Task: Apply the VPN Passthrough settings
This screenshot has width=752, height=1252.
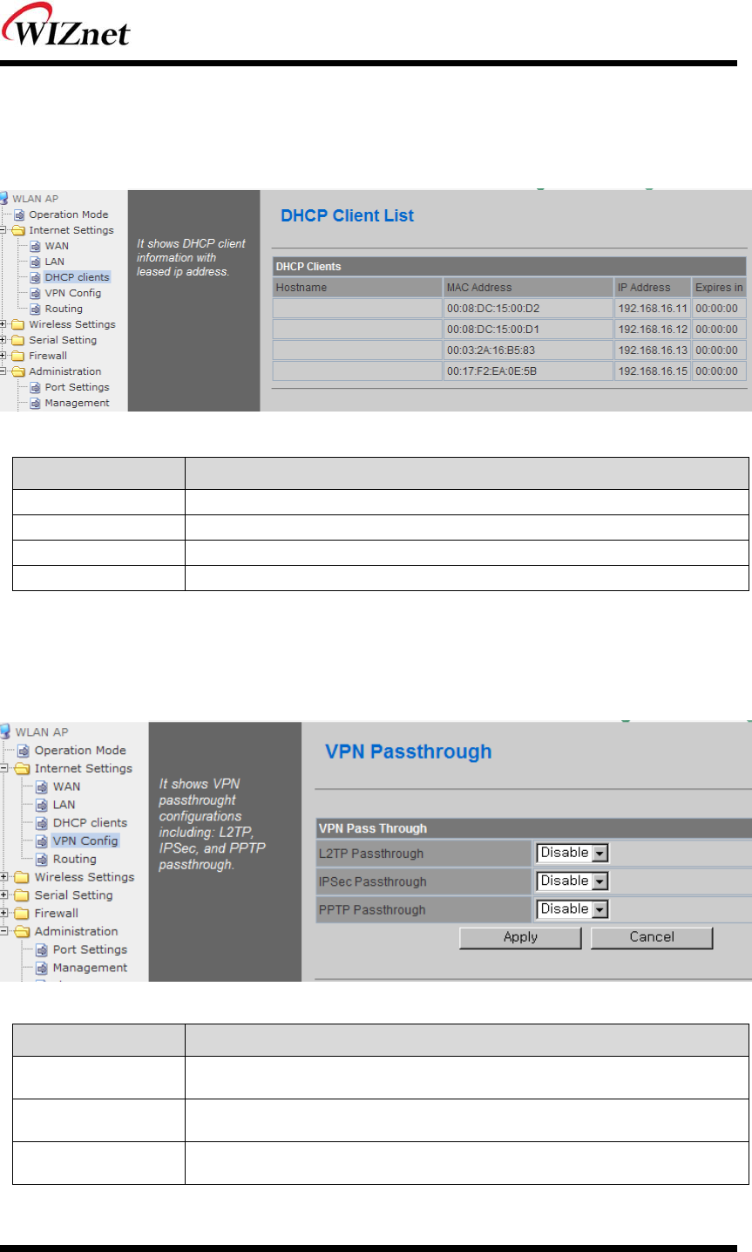Action: click(x=520, y=937)
